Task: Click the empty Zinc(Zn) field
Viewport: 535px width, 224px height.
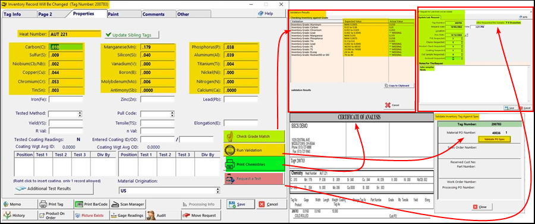Action: [x=158, y=100]
